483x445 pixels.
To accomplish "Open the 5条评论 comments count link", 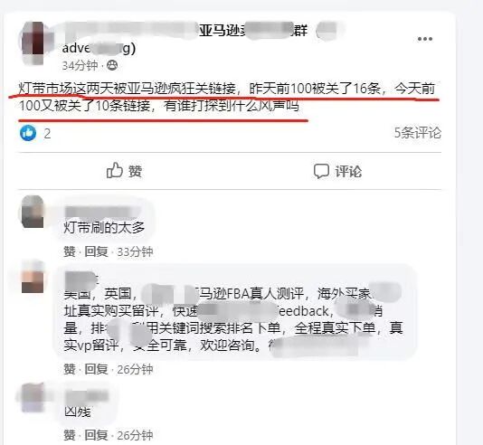I will (418, 133).
